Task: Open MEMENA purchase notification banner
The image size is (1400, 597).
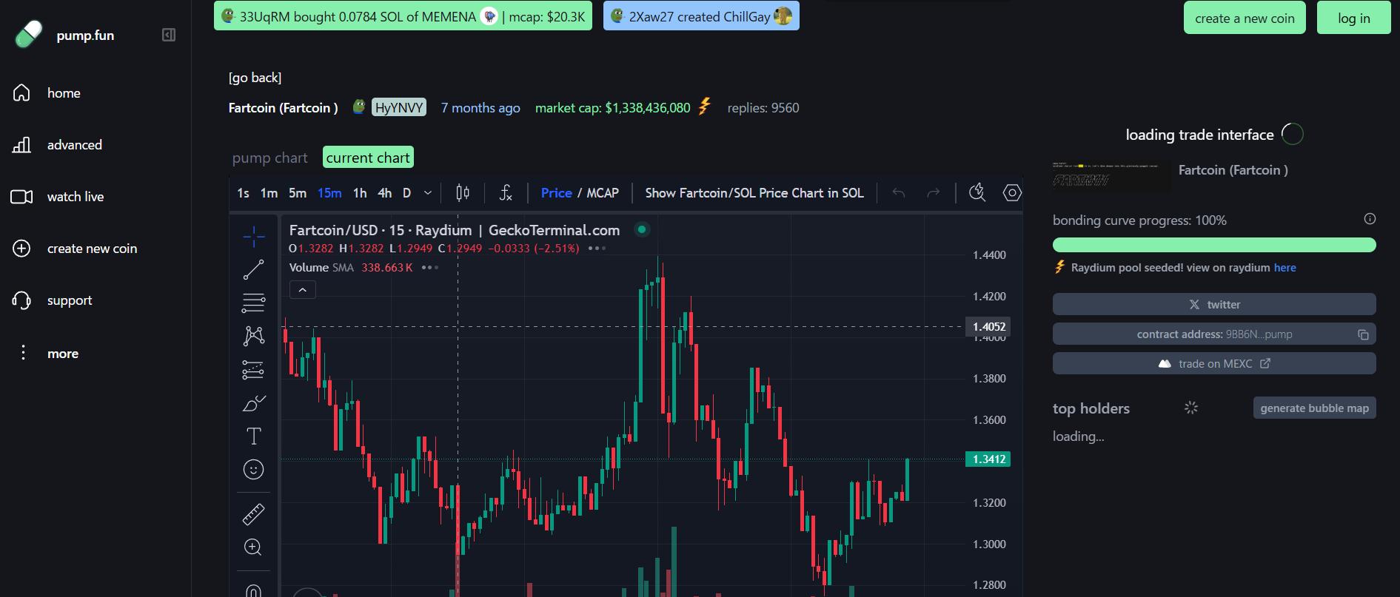Action: coord(403,16)
